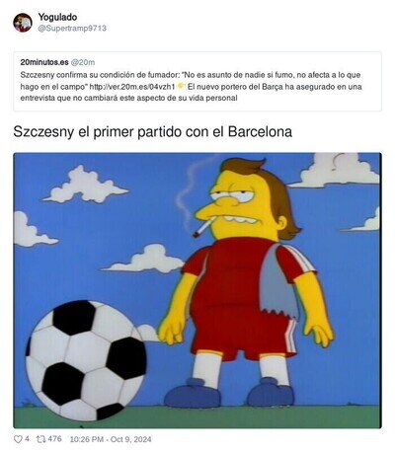Click the @20m handle in quoted tweet
Screen dimensions: 395x453
pyautogui.click(x=83, y=62)
